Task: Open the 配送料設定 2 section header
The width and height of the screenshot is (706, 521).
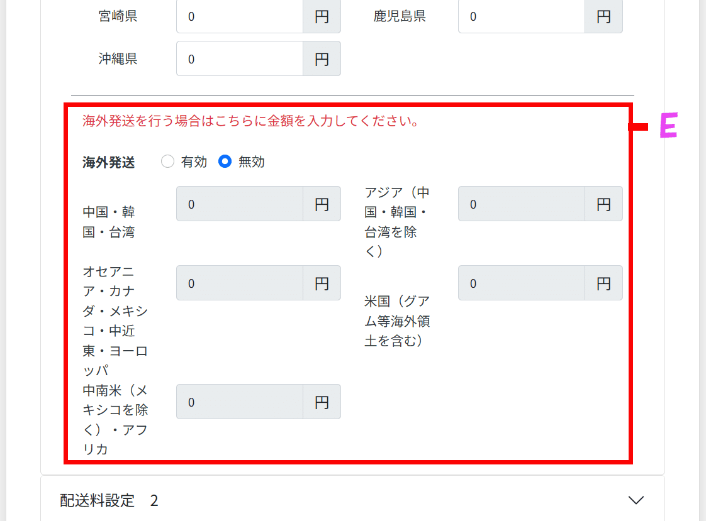Action: (352, 500)
